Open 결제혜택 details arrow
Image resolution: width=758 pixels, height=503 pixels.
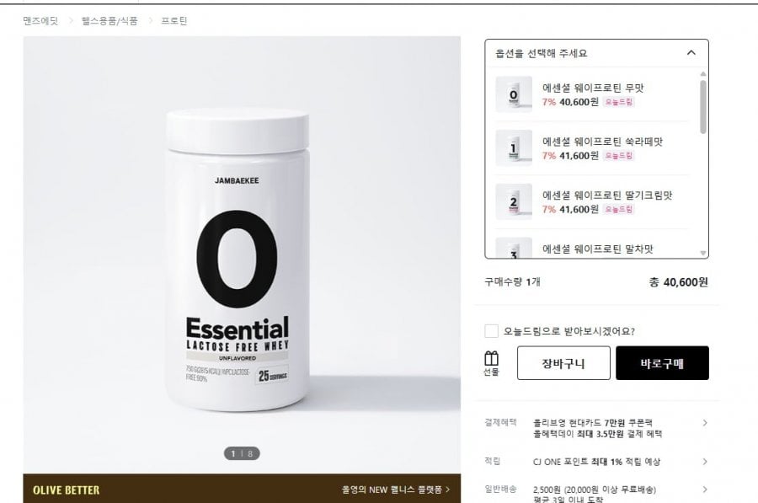(x=705, y=423)
